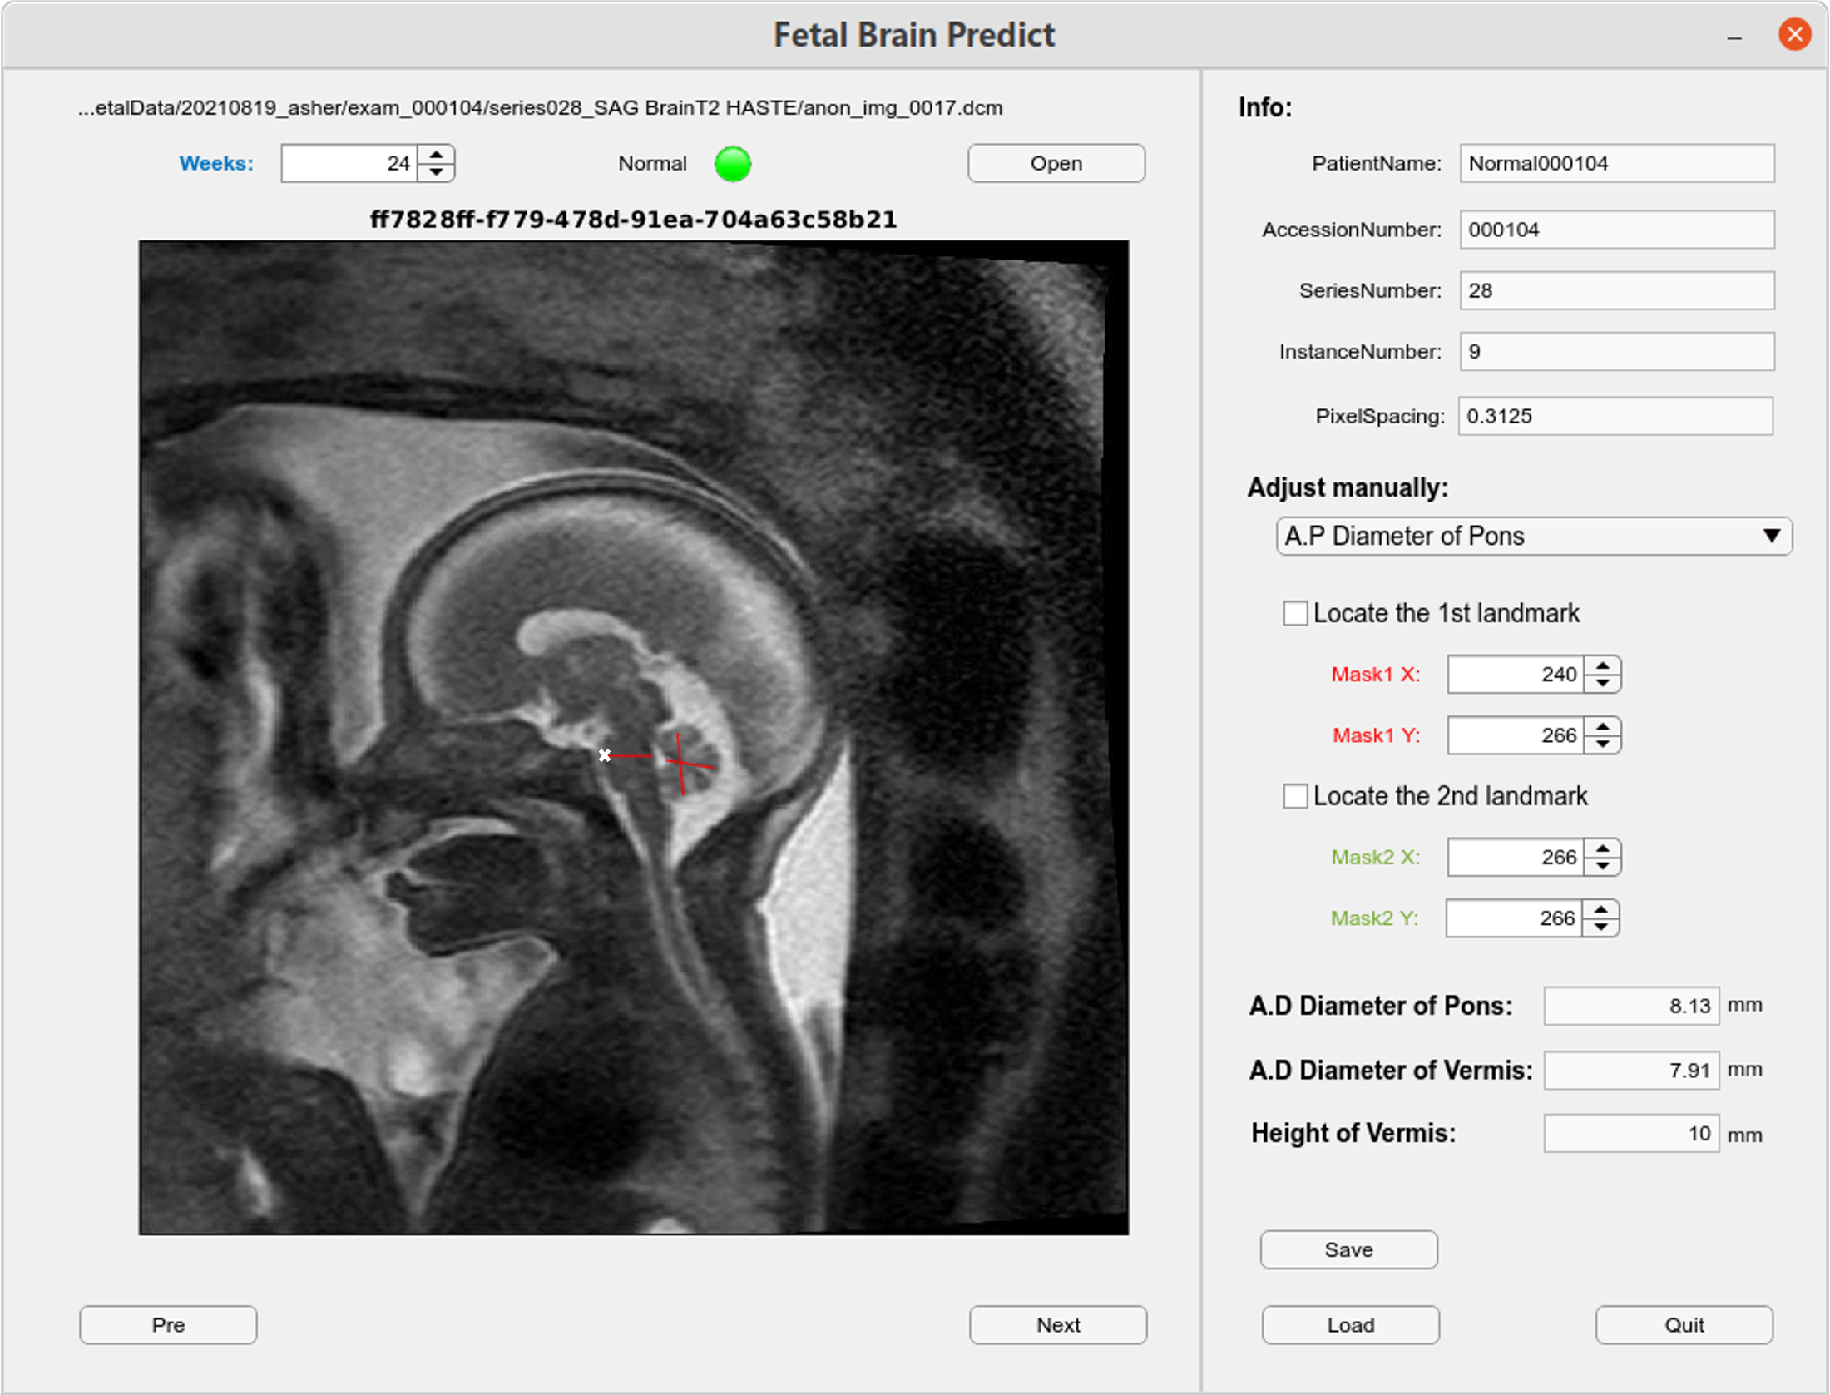This screenshot has height=1395, width=1830.
Task: Click the white X landmark on the image
Action: pyautogui.click(x=605, y=755)
